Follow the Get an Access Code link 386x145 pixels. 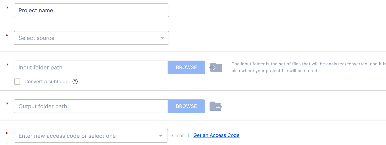216,135
